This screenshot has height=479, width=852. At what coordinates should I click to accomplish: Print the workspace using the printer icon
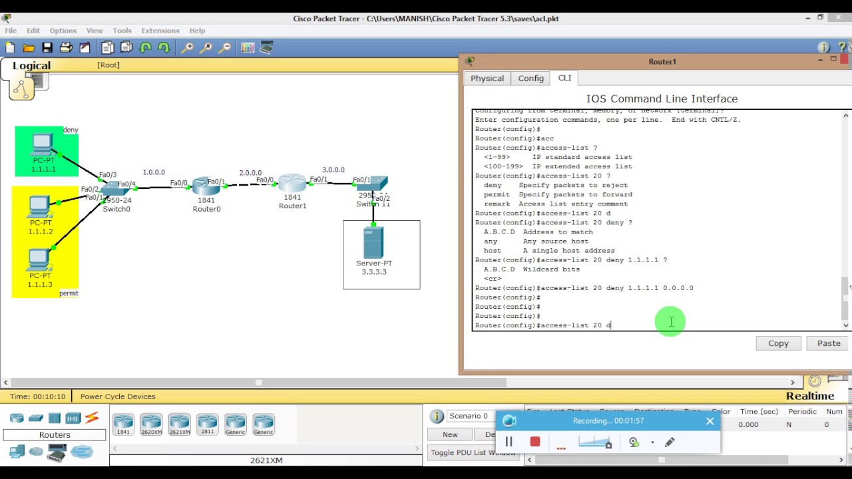pos(66,48)
